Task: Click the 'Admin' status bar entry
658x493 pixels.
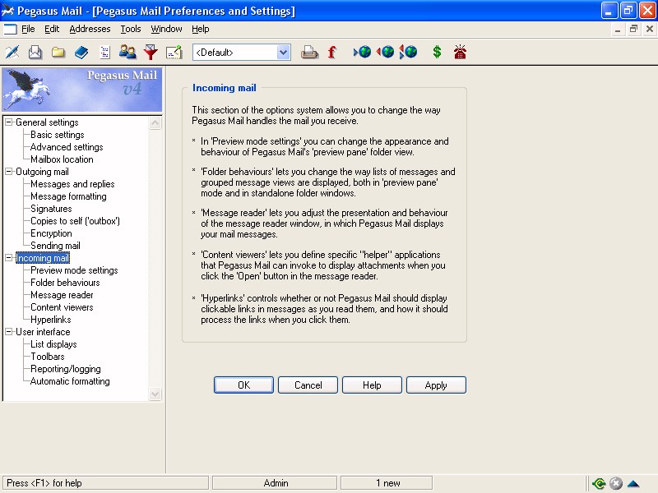Action: 275,483
